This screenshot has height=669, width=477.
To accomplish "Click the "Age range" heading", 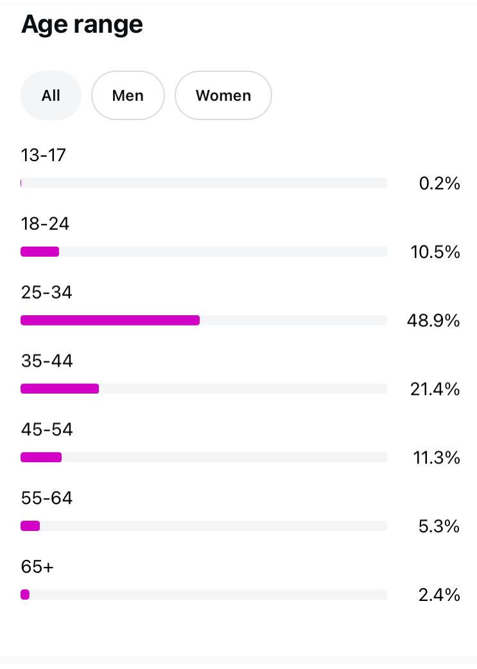I will (x=82, y=24).
